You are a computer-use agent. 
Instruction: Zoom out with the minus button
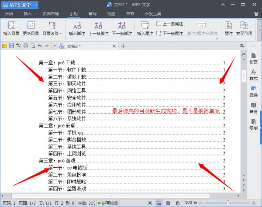(x=201, y=203)
